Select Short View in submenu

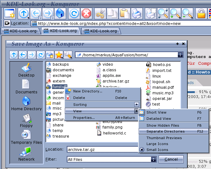[x=174, y=112]
